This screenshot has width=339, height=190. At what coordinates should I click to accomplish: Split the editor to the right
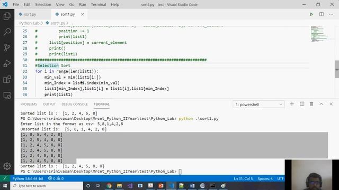pos(322,14)
